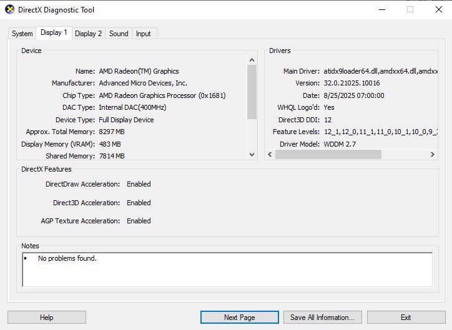Click the Next Page button
The image size is (452, 330).
(239, 318)
